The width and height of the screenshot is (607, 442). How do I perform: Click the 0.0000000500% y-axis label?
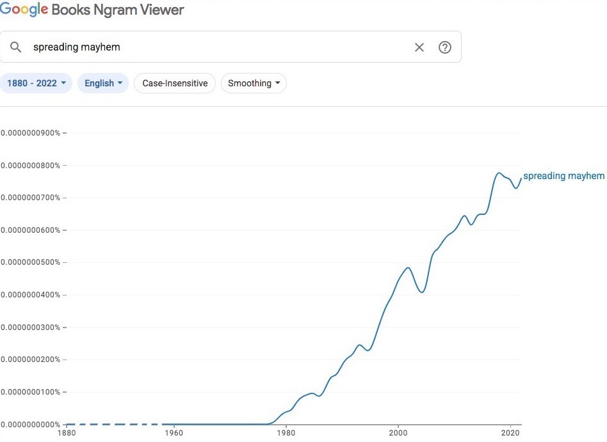(x=31, y=262)
